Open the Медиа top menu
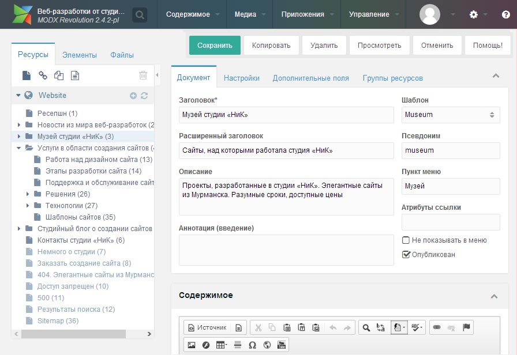 click(250, 14)
